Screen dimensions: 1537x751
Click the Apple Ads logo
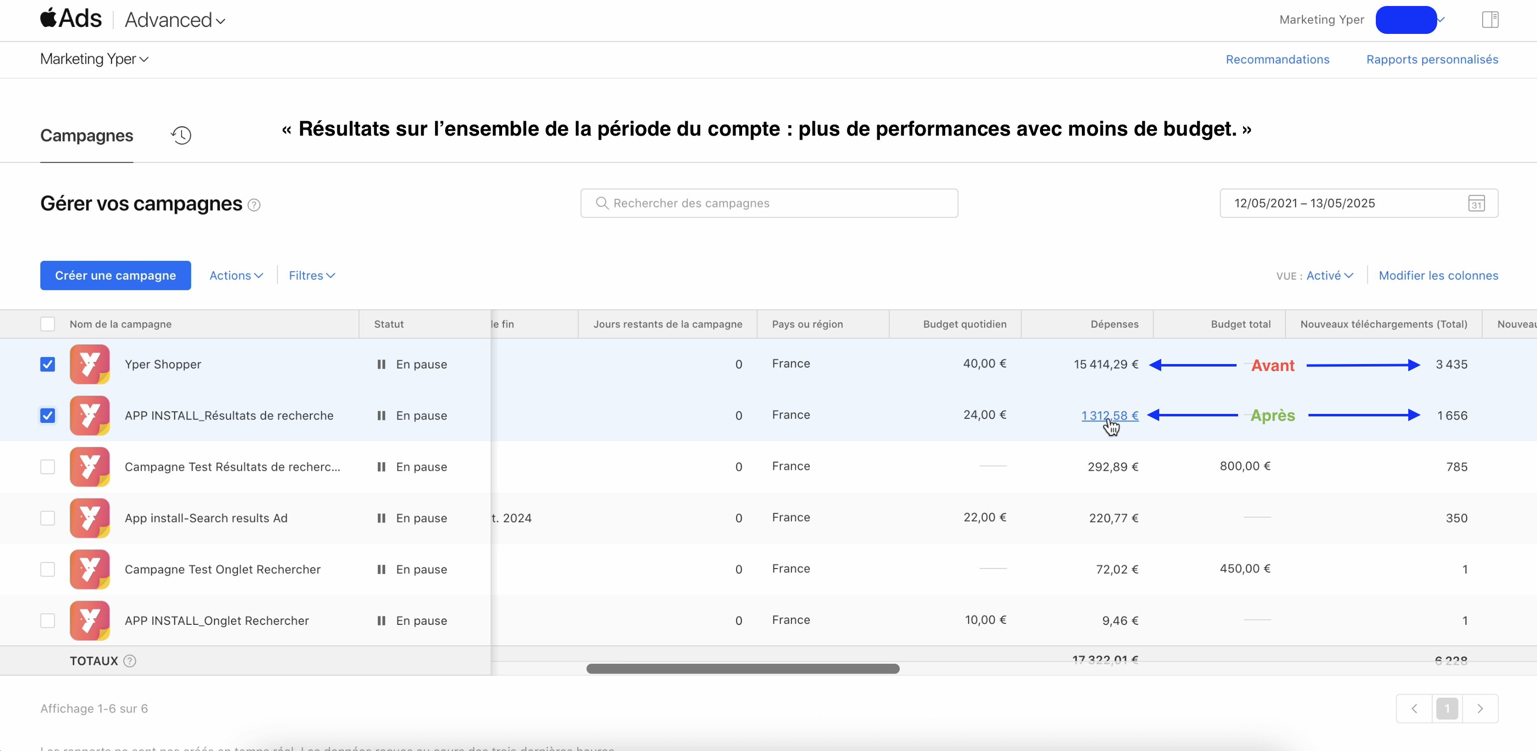point(71,19)
